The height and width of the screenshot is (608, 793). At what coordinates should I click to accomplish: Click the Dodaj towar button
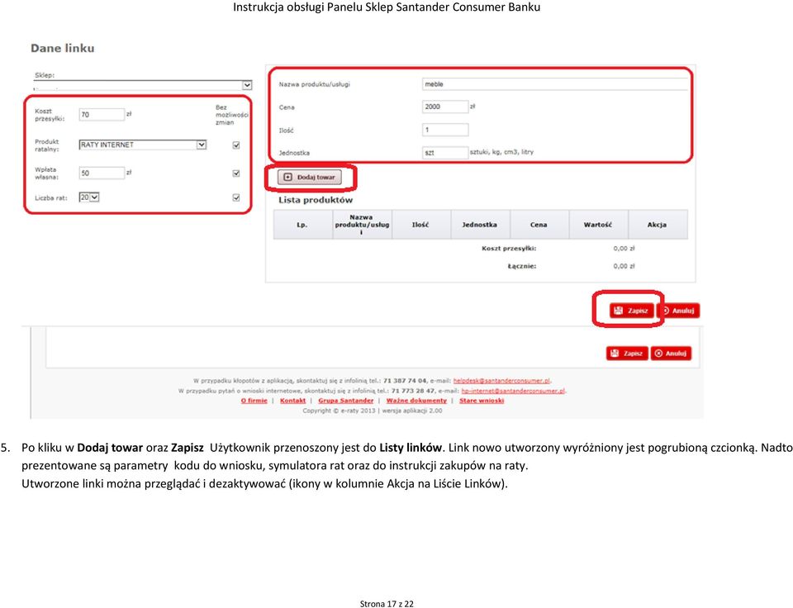click(310, 177)
